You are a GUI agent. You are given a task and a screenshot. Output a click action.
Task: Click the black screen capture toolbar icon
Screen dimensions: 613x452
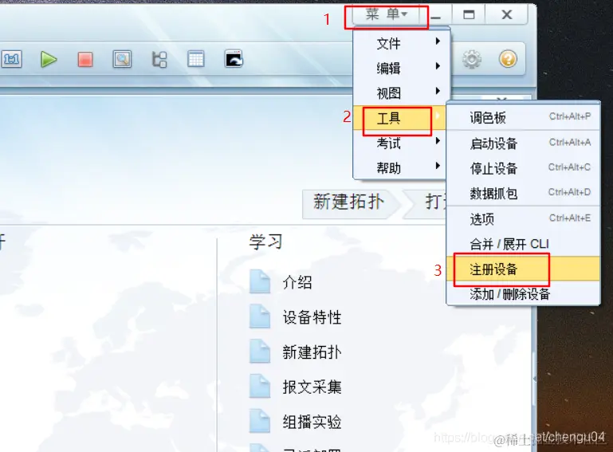(234, 59)
